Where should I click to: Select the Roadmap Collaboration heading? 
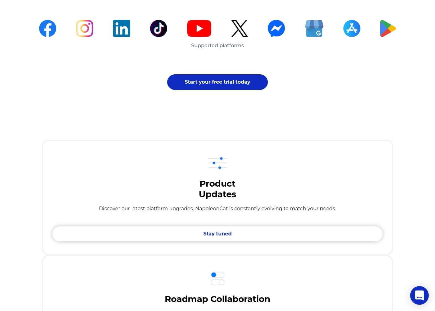click(217, 299)
